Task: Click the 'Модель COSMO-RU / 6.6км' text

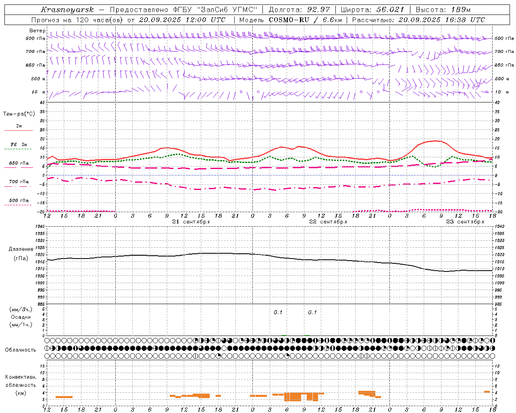Action: tap(291, 20)
